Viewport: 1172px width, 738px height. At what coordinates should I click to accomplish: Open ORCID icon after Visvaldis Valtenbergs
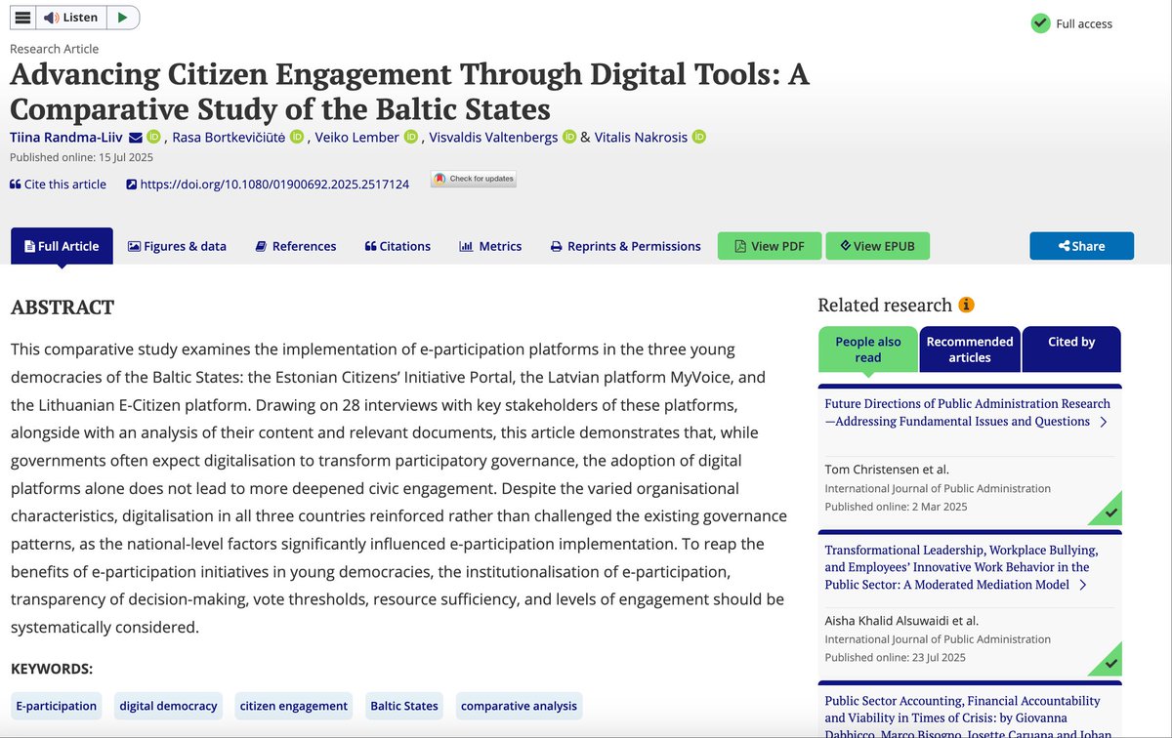point(569,137)
